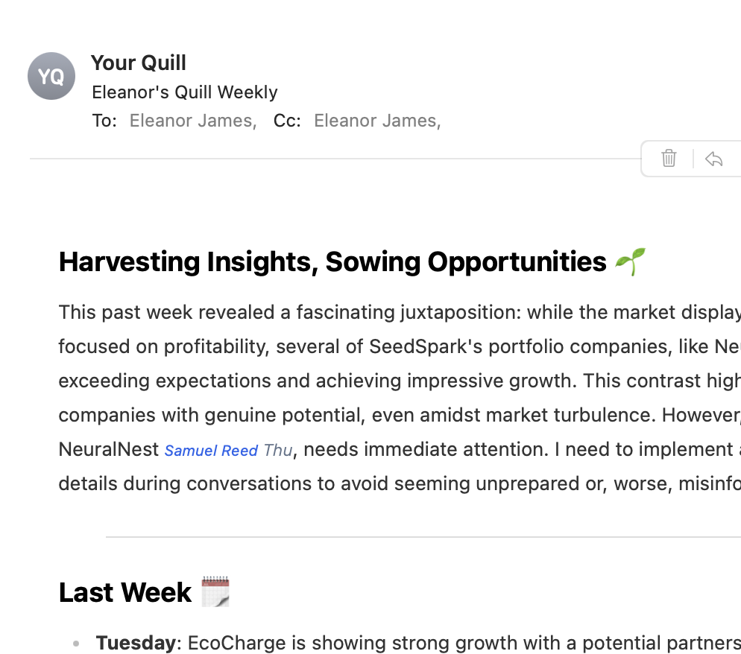Click the word NeuralNest before Samuel Reed
Screen dimensions: 741x654
109,450
